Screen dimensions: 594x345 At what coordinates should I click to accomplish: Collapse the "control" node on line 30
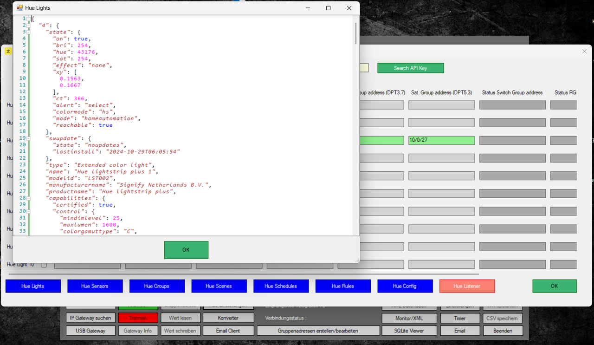(29, 211)
